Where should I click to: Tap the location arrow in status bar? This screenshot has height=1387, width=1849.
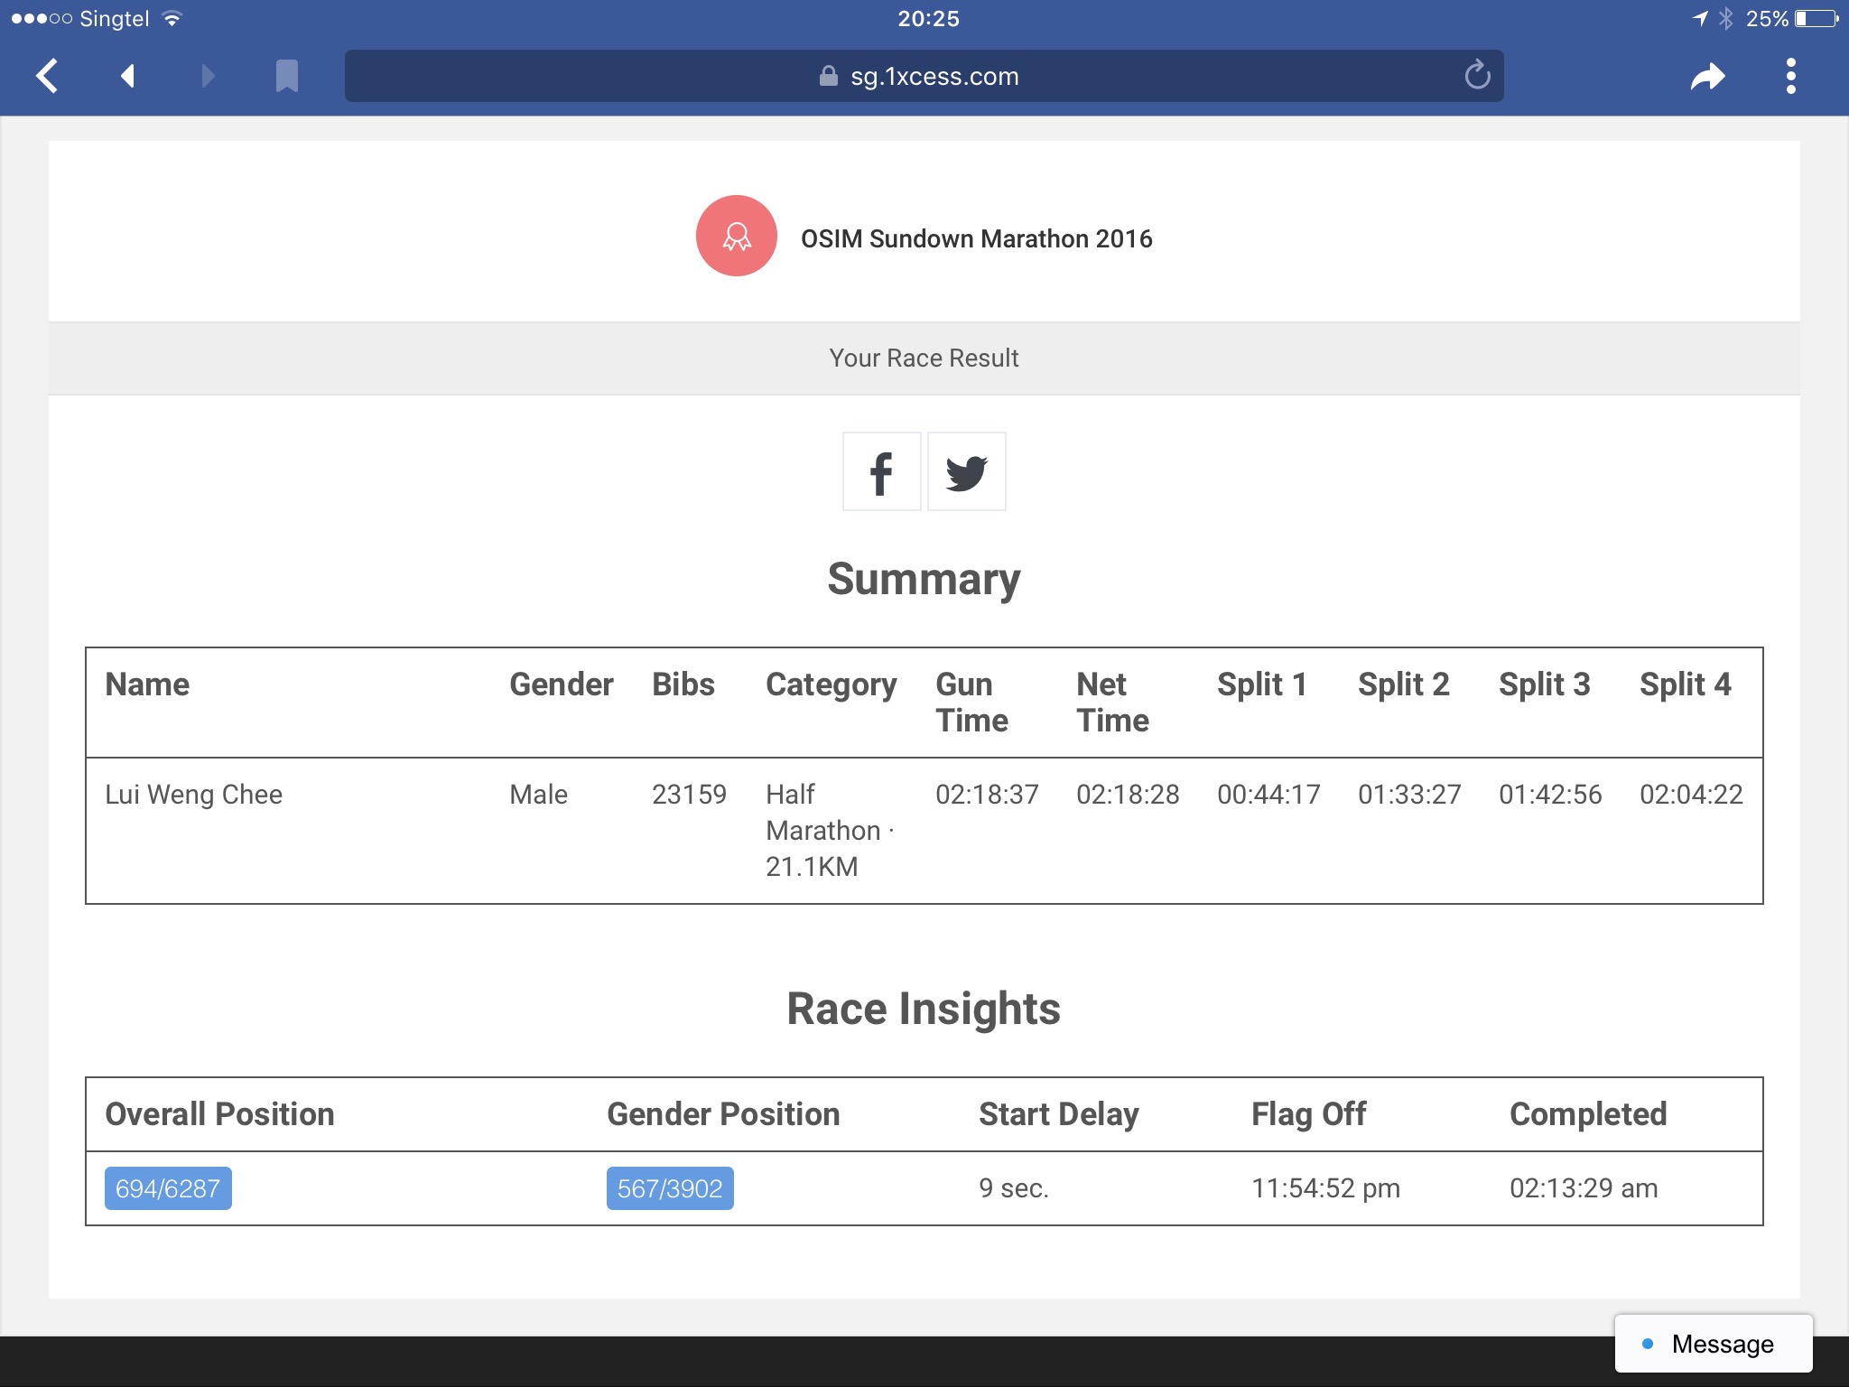[x=1700, y=18]
